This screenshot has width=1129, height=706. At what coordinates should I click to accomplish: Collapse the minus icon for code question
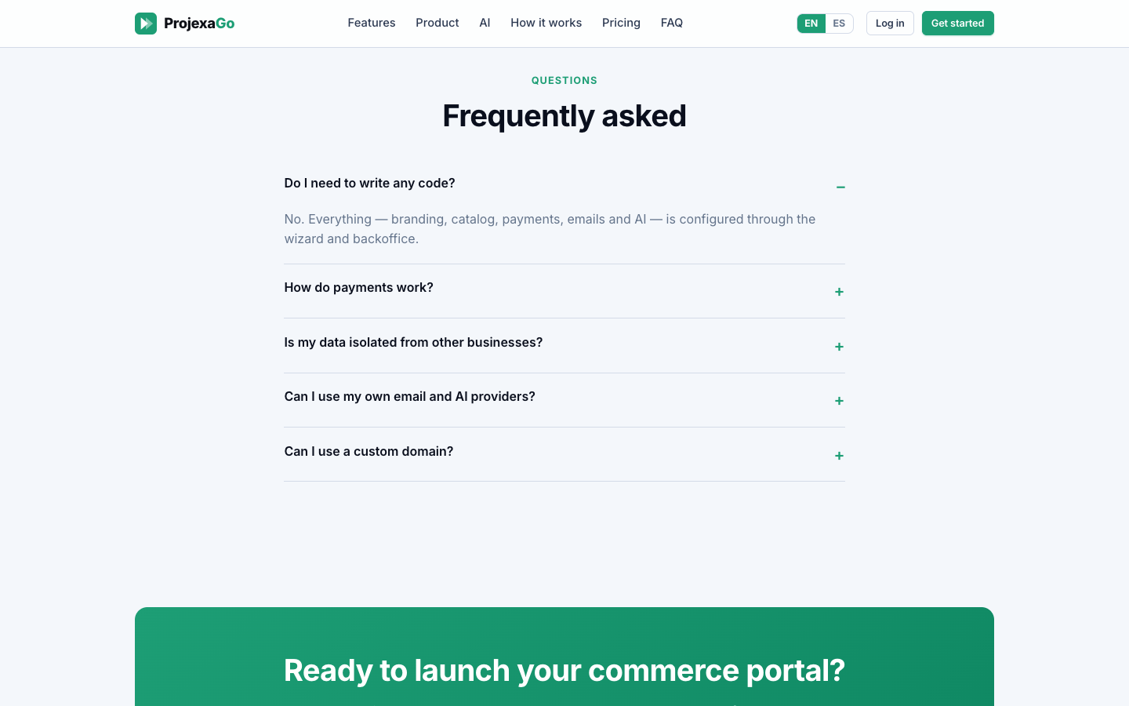(x=840, y=187)
